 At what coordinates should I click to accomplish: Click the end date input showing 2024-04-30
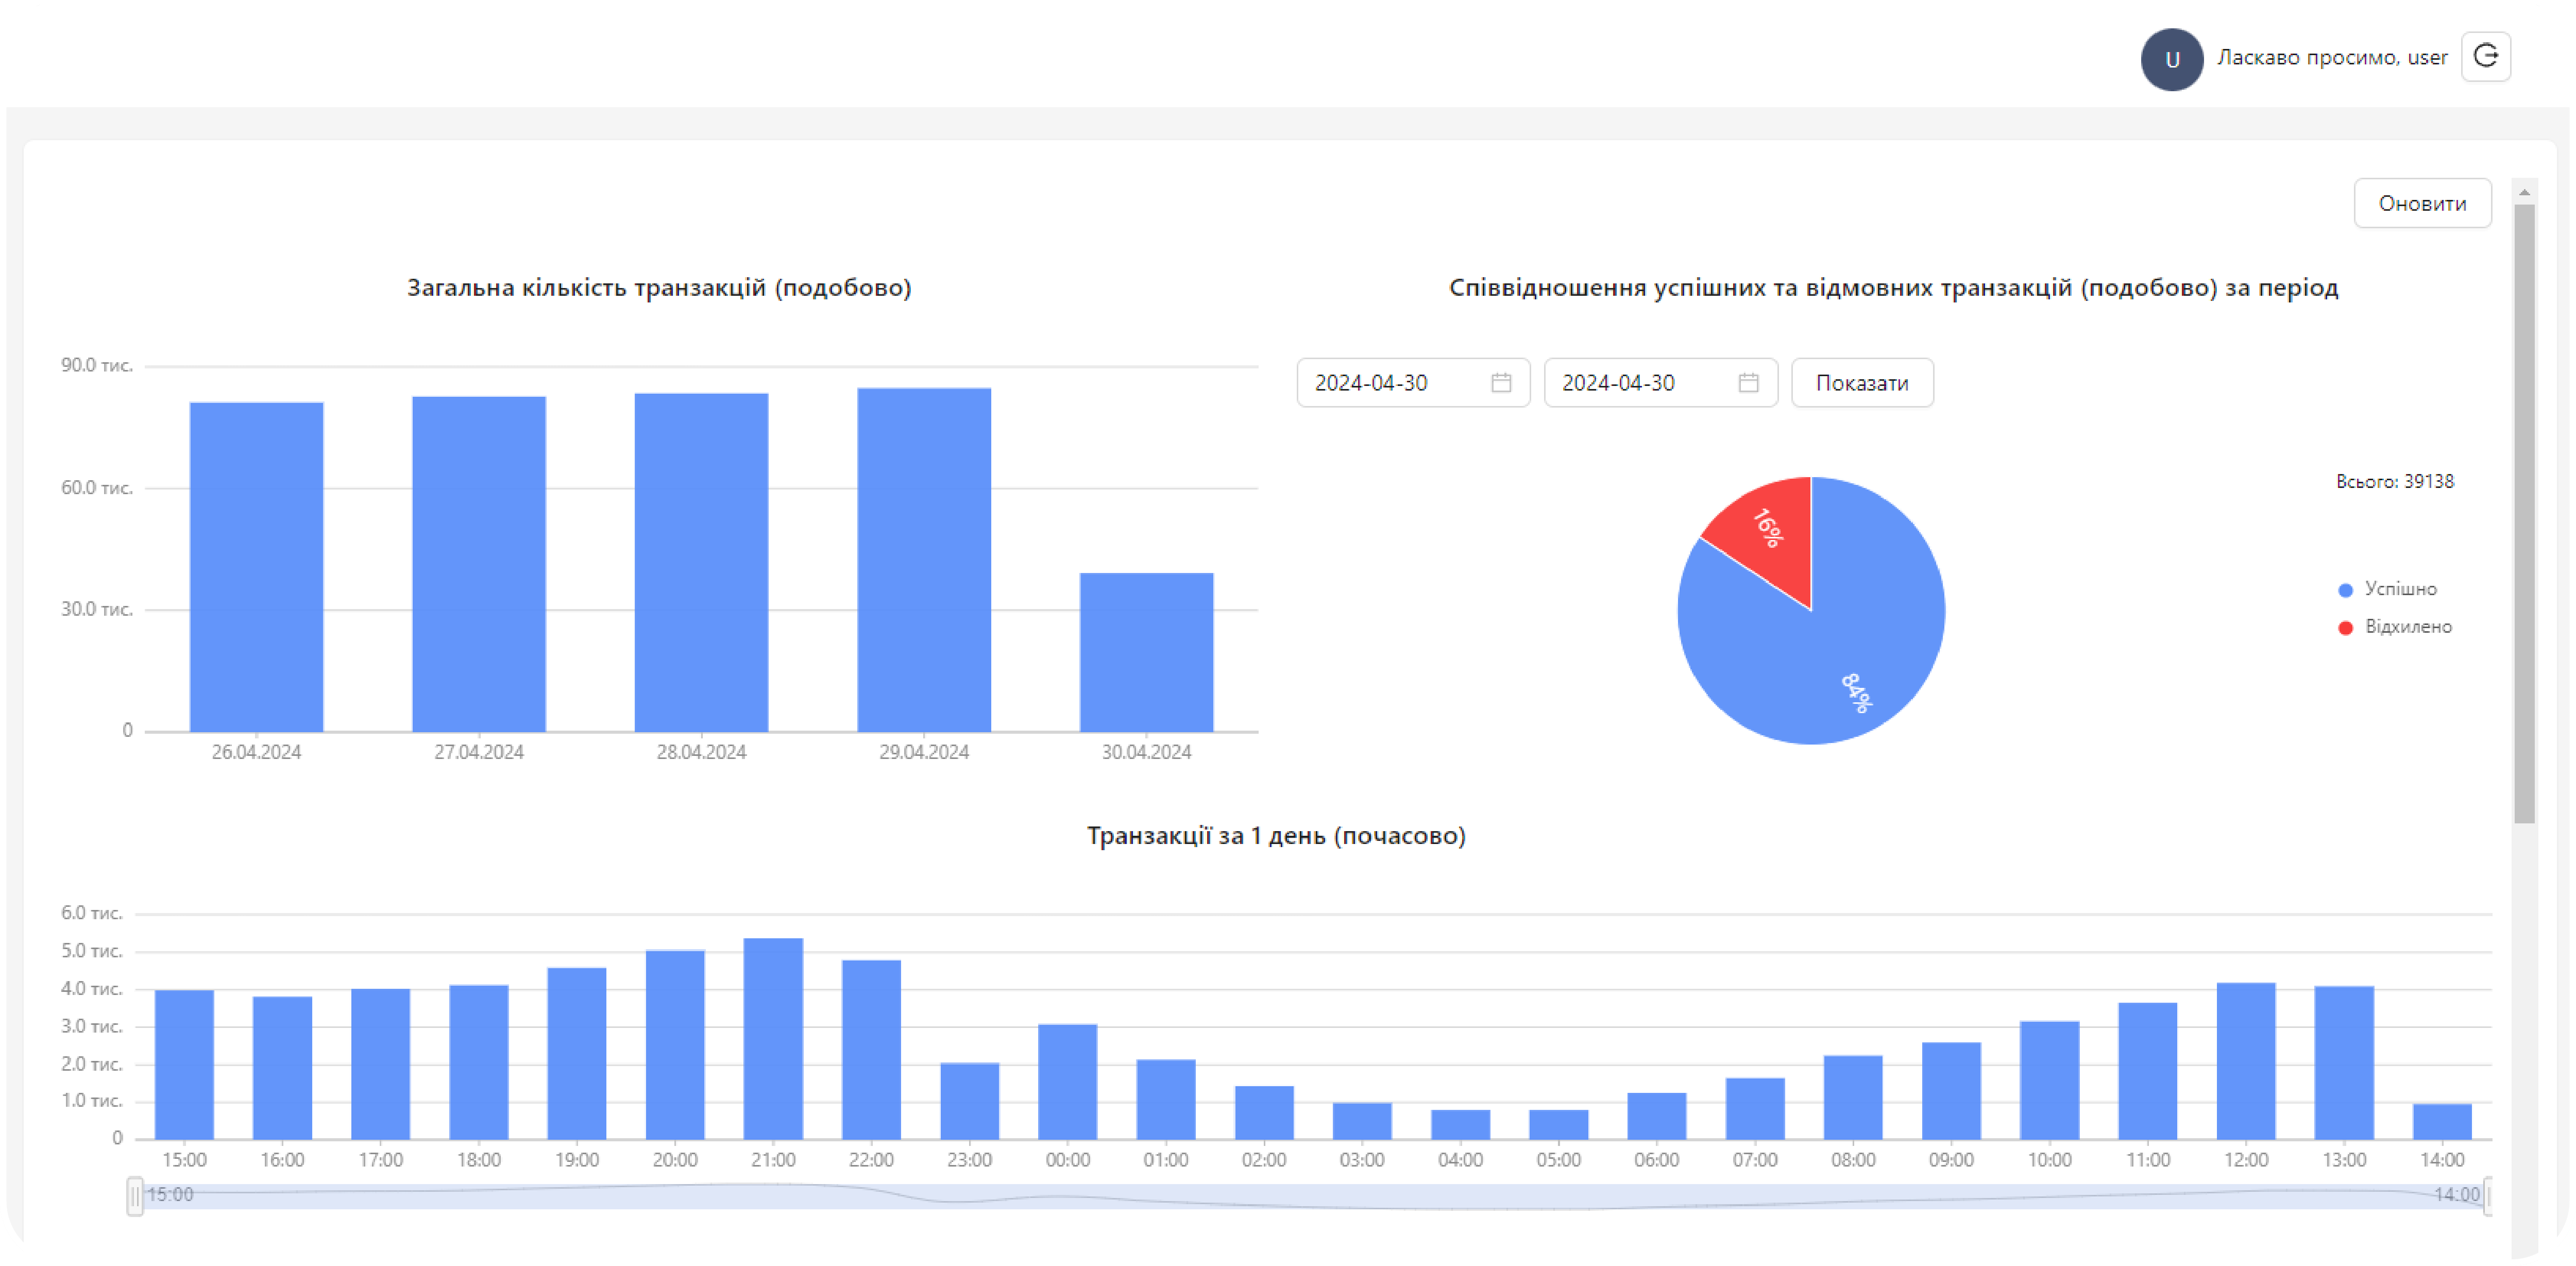pos(1638,383)
